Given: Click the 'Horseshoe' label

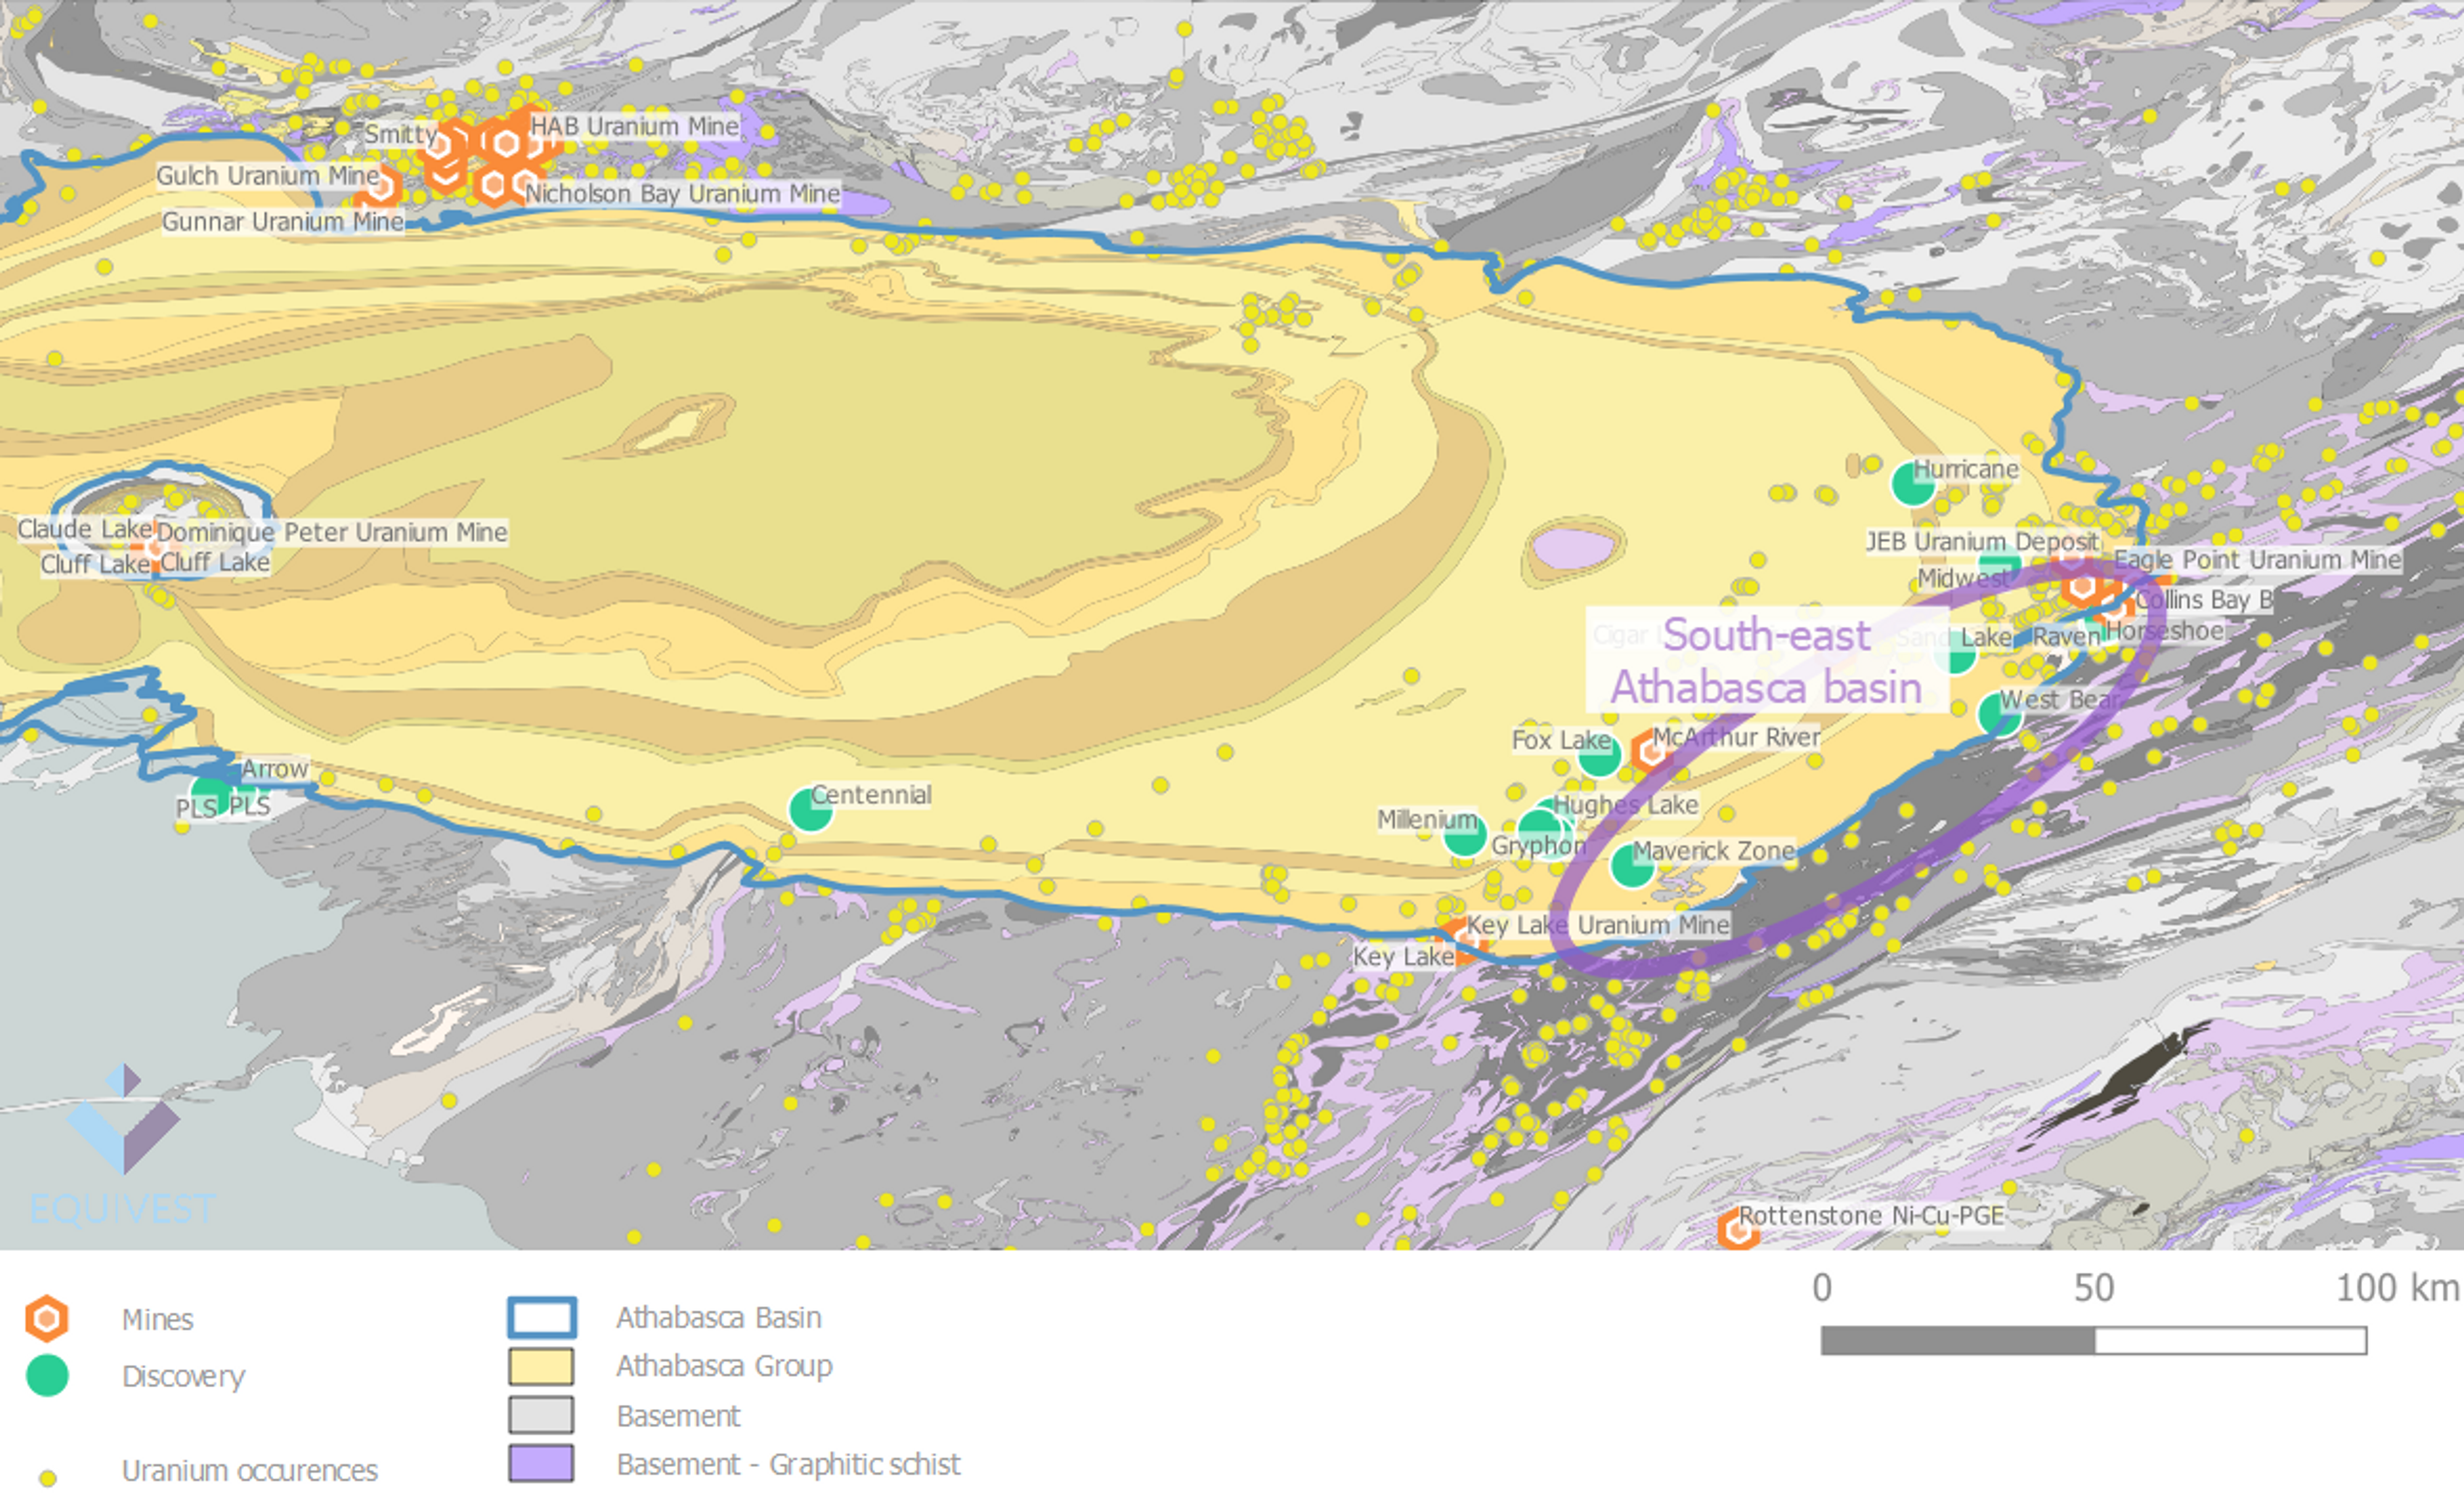Looking at the screenshot, I should click(2165, 631).
